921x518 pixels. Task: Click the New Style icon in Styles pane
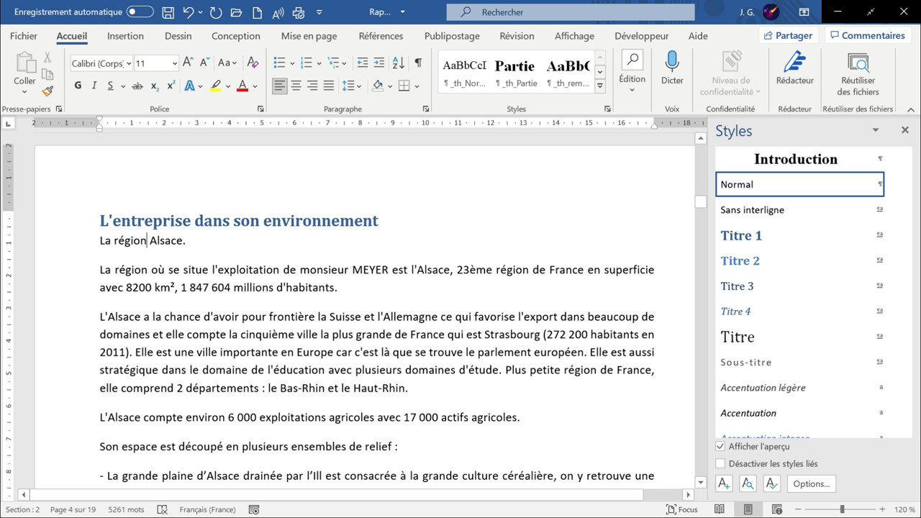725,483
